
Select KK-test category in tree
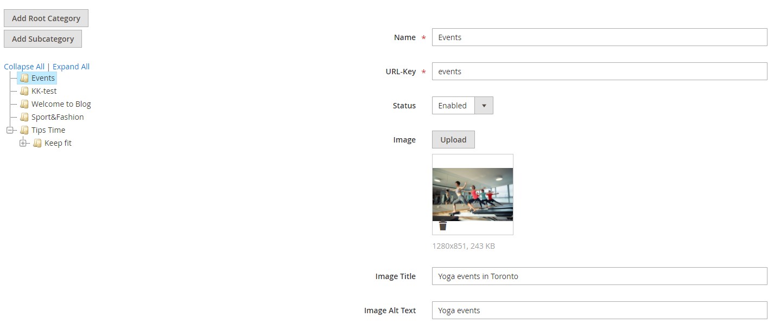44,91
